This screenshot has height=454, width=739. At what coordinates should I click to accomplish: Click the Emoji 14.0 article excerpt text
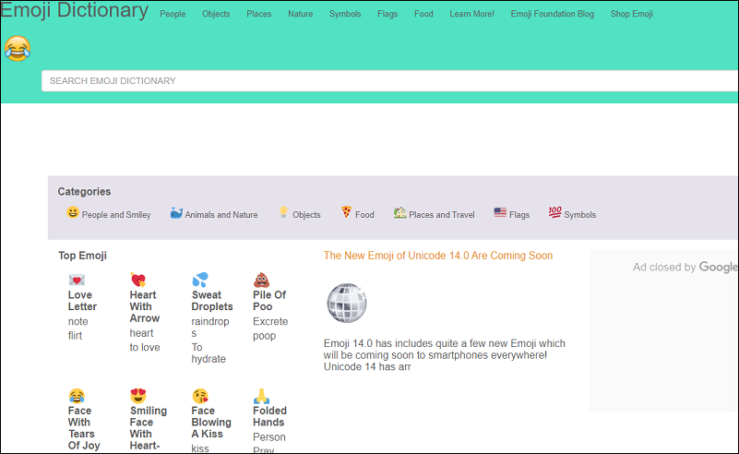tap(444, 355)
